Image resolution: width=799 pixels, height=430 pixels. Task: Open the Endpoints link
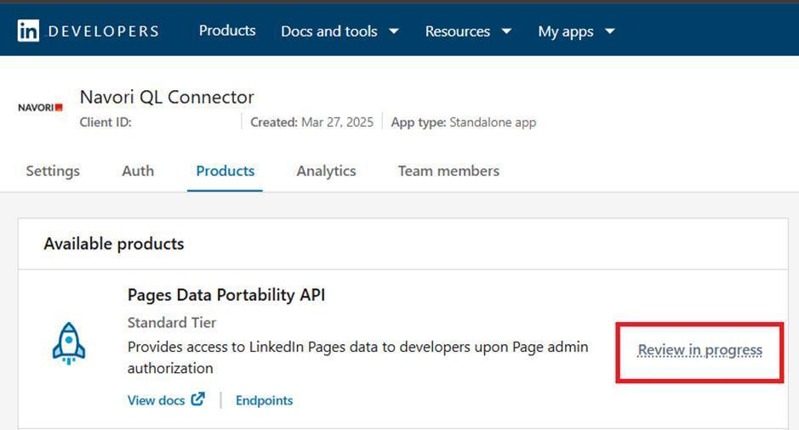264,400
